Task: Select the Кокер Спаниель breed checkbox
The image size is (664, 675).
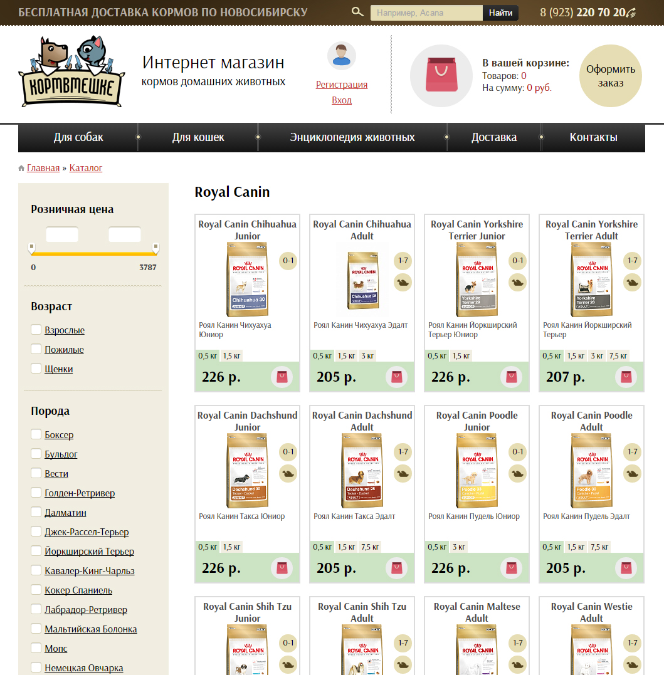Action: [x=36, y=589]
